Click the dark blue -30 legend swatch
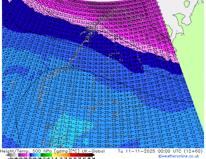The width and height of the screenshot is (206, 159). click(31, 155)
